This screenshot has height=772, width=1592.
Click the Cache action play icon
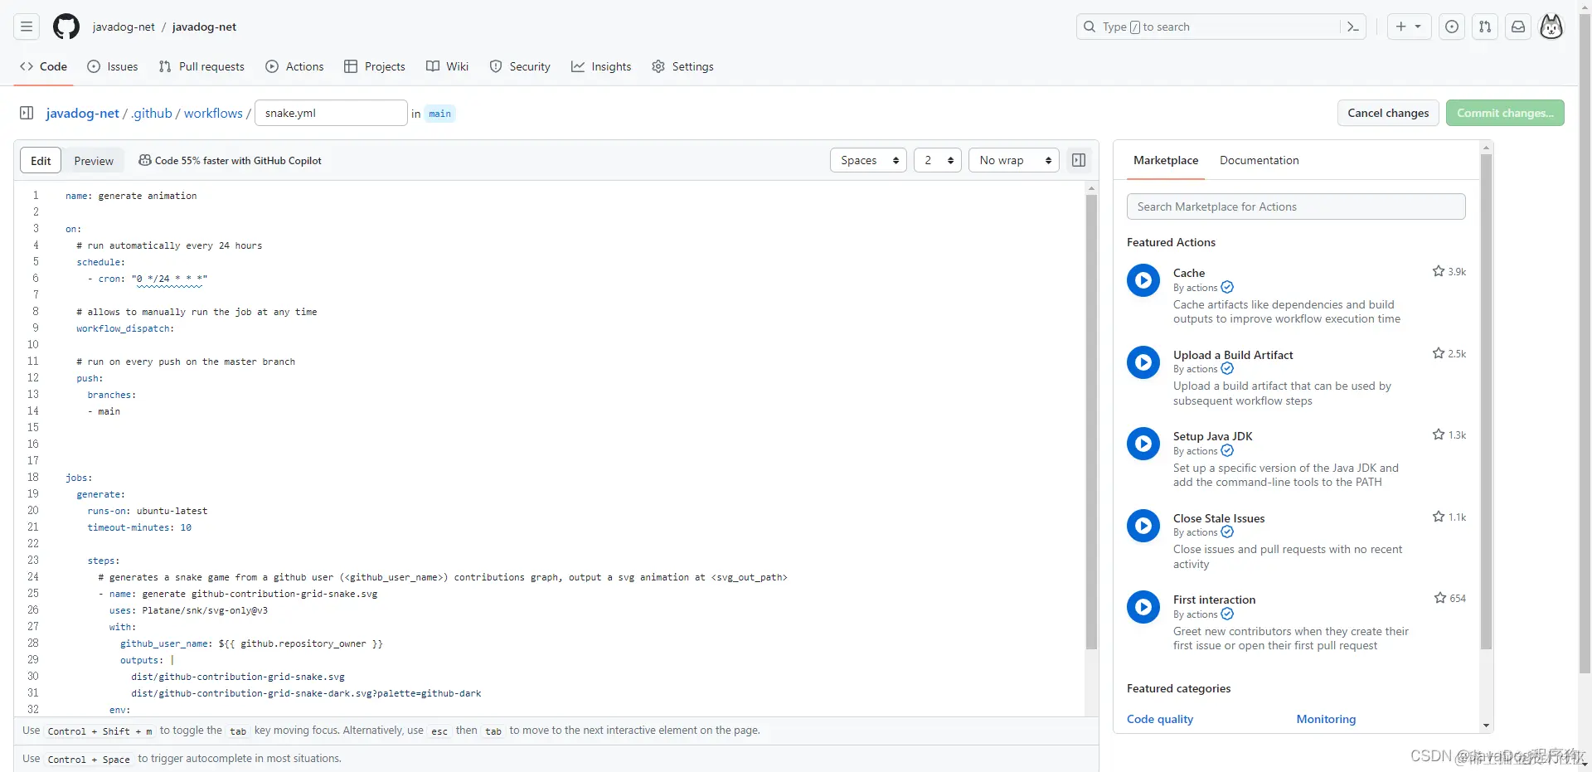pyautogui.click(x=1143, y=280)
